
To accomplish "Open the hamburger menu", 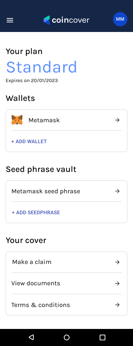I will tap(10, 20).
